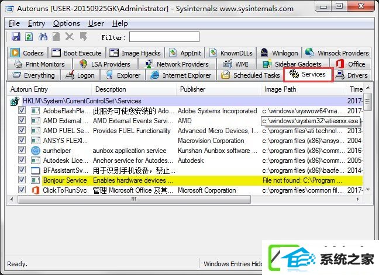Uncheck the Bonjour Service entry checkbox
This screenshot has width=379, height=275.
tap(22, 180)
